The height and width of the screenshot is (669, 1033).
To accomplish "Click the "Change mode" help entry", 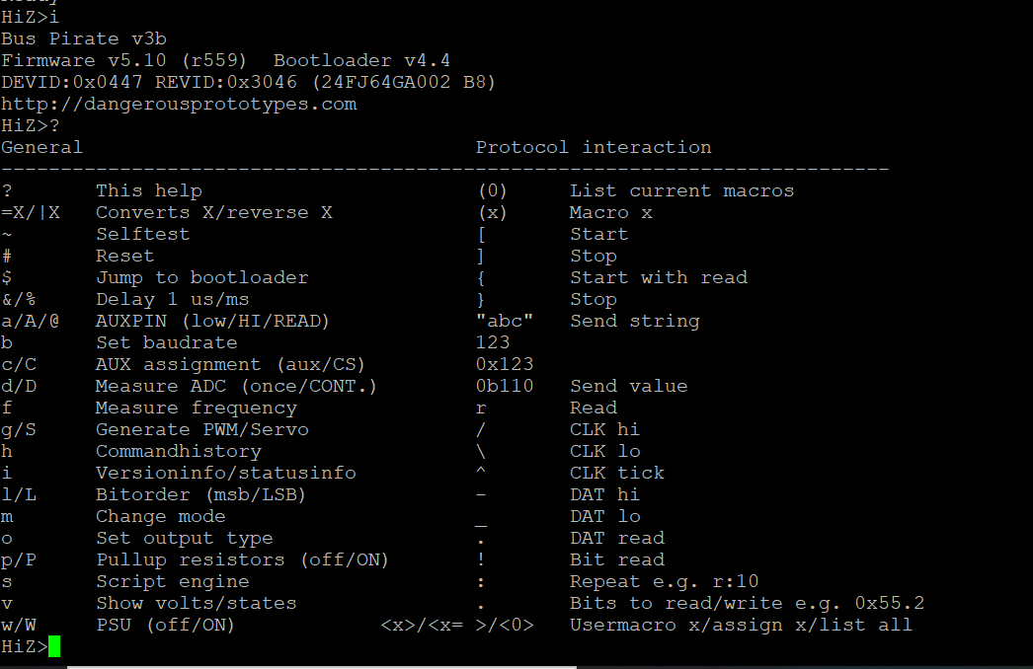I will click(x=160, y=516).
